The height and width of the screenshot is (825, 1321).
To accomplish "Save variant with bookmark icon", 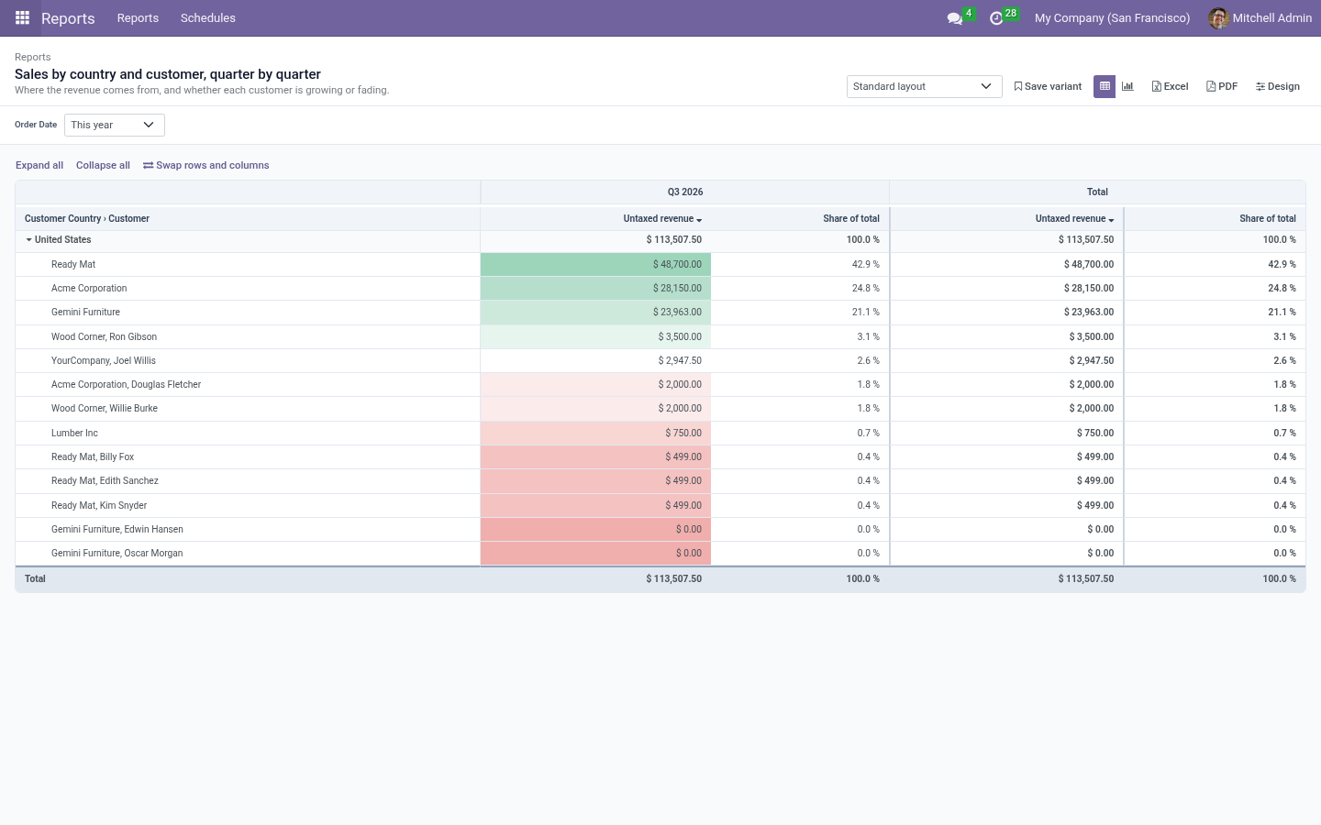I will click(1048, 86).
